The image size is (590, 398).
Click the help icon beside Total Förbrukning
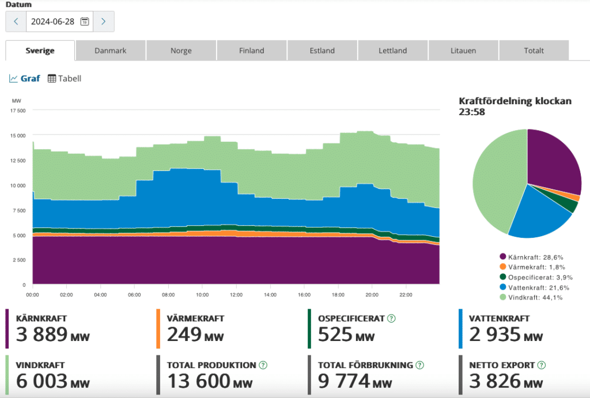[420, 365]
